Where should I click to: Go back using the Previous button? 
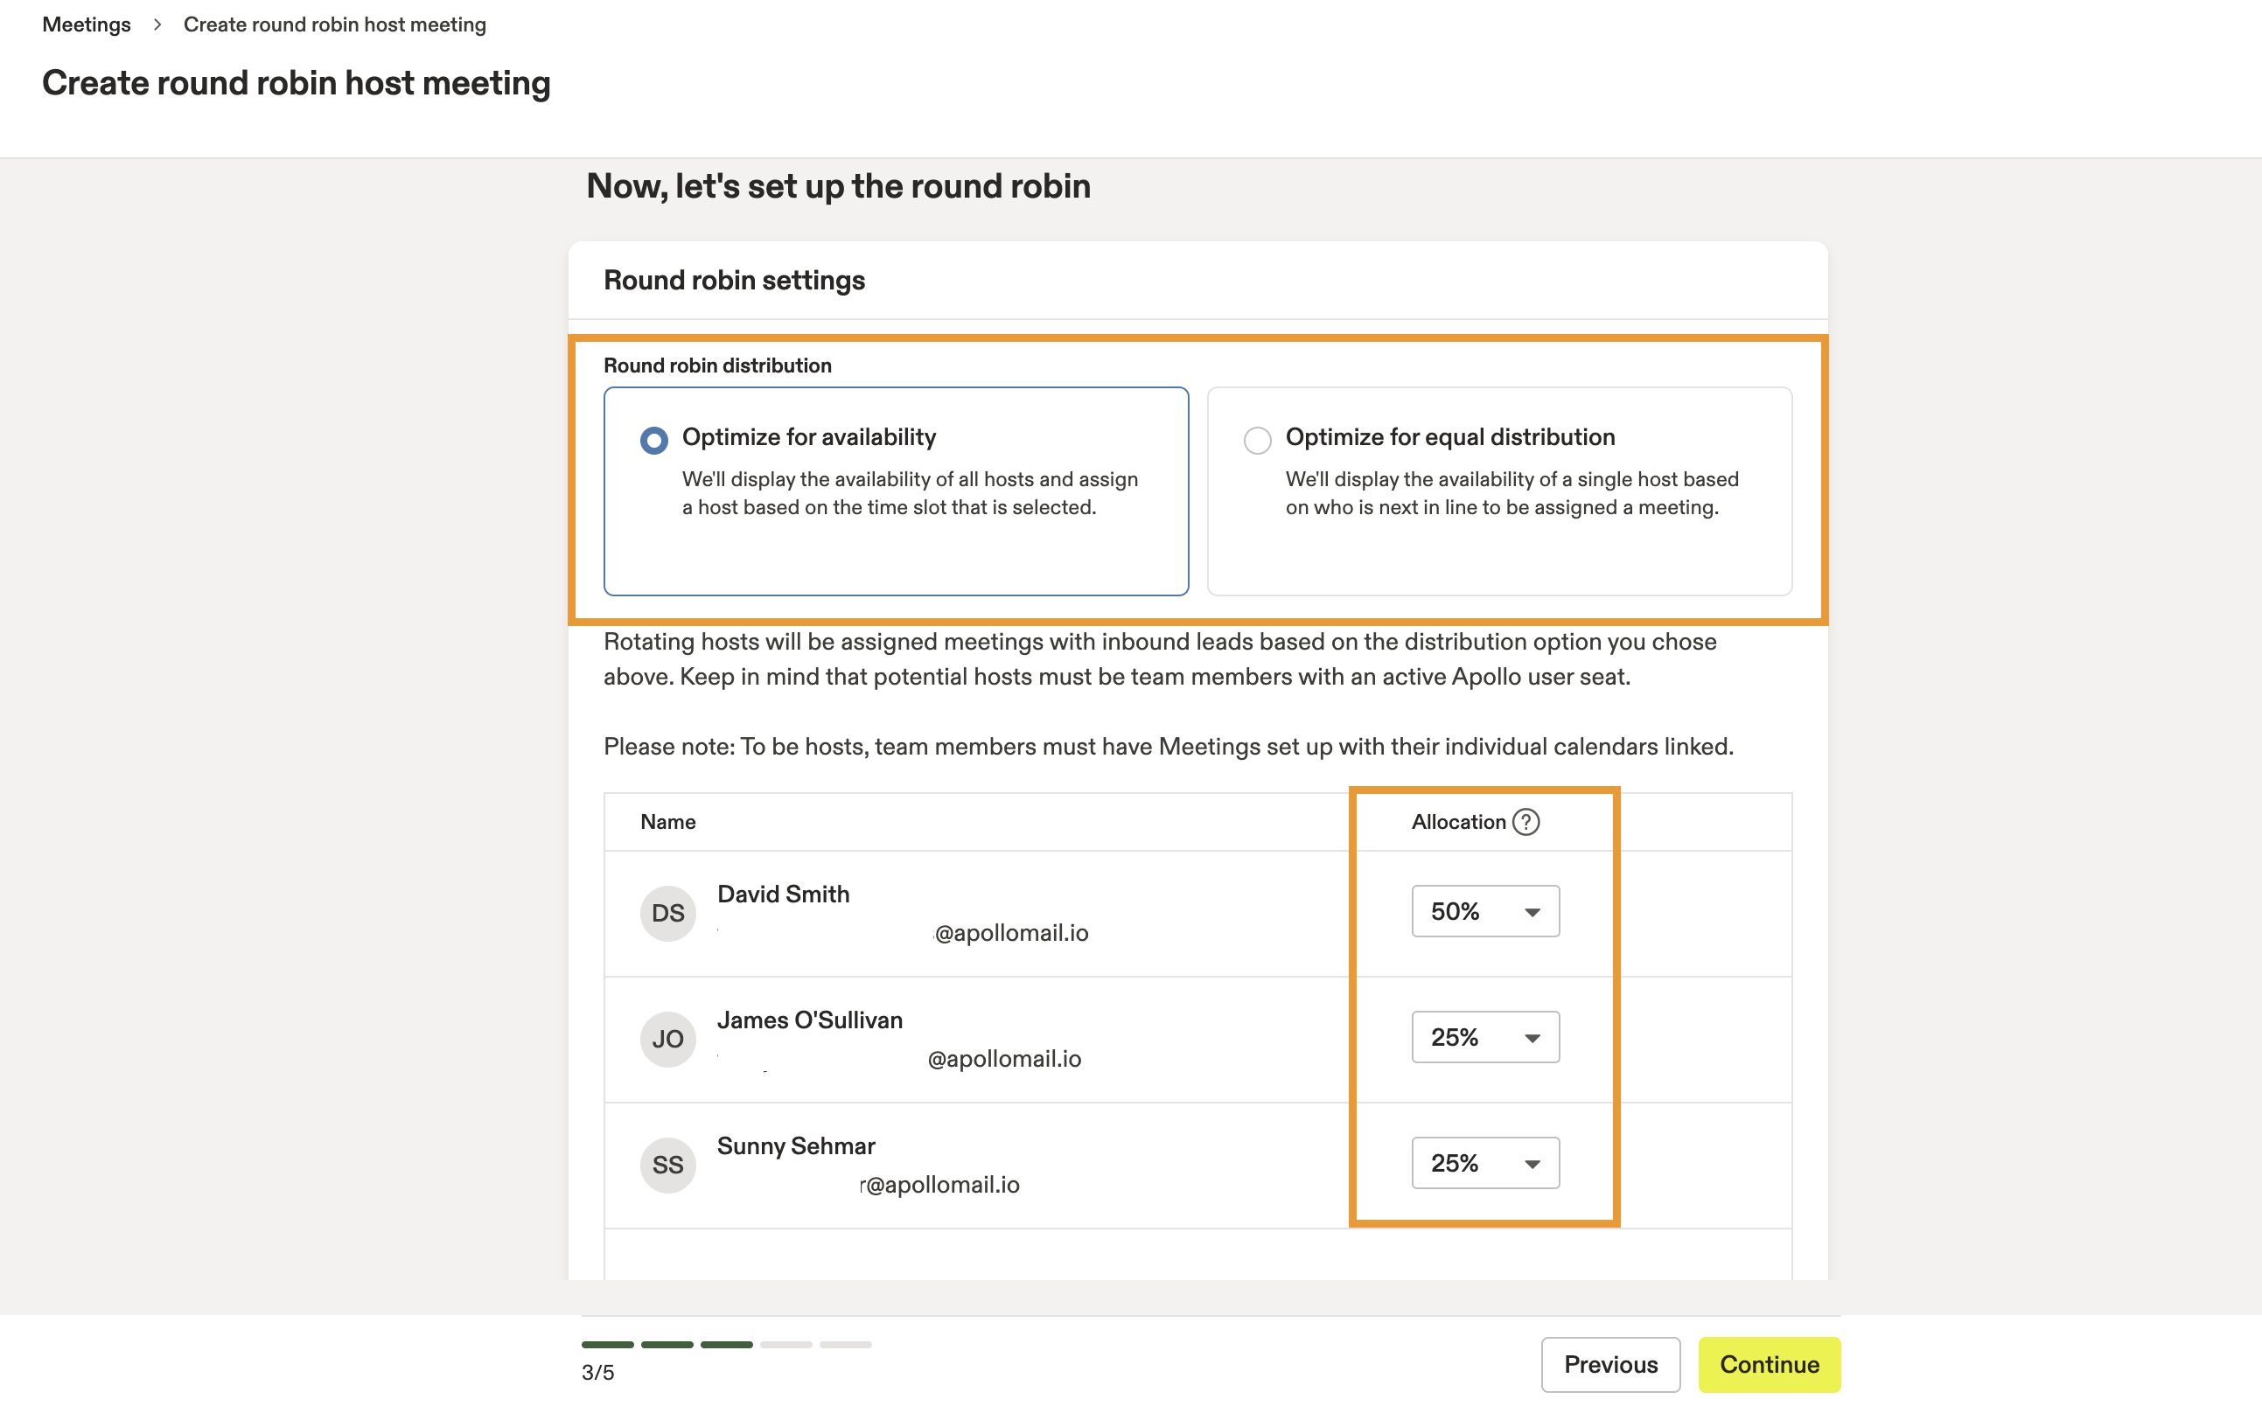pos(1610,1364)
